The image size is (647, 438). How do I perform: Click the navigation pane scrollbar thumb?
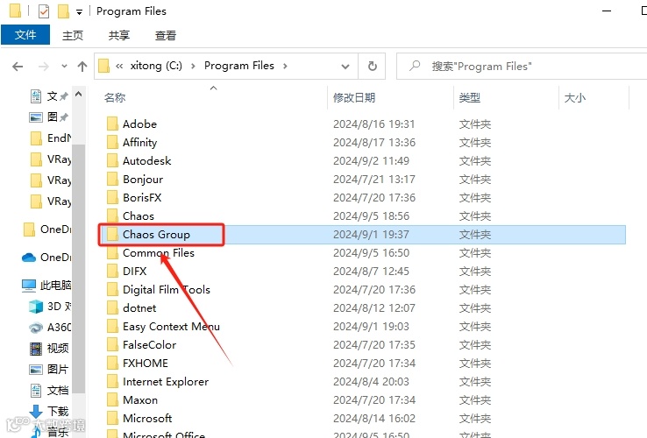coord(78,268)
